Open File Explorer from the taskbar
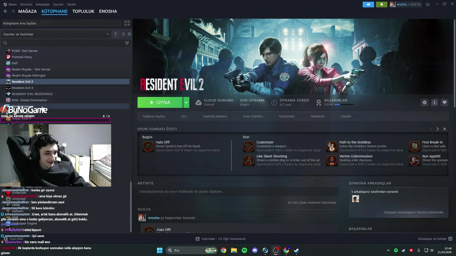The height and width of the screenshot is (256, 456). click(234, 250)
